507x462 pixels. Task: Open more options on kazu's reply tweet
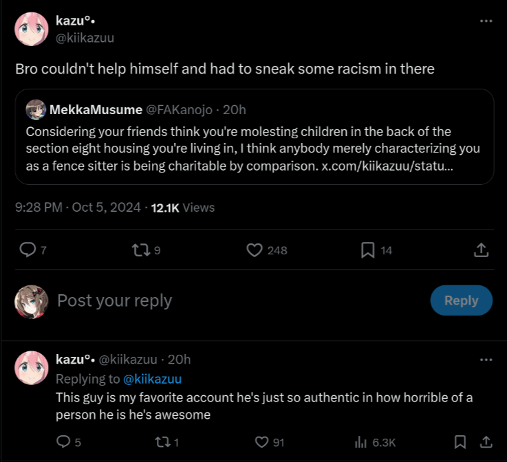pos(486,360)
